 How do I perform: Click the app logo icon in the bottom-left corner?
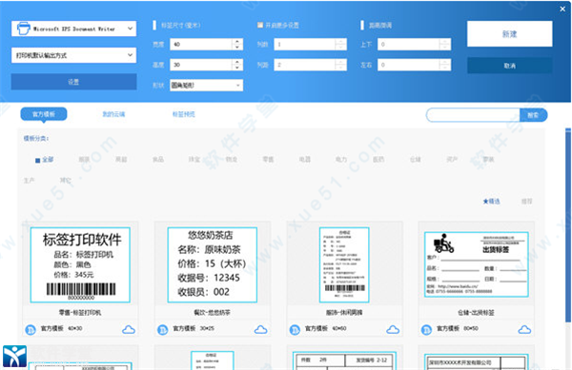point(14,356)
